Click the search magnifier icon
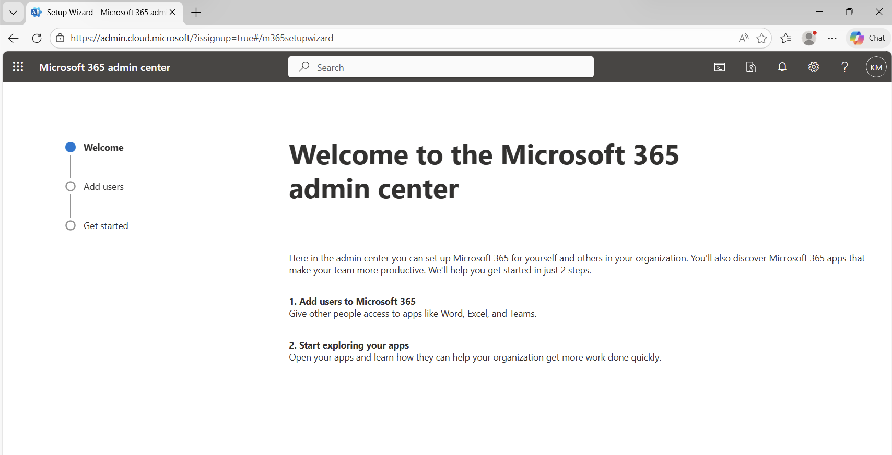892x455 pixels. [304, 67]
